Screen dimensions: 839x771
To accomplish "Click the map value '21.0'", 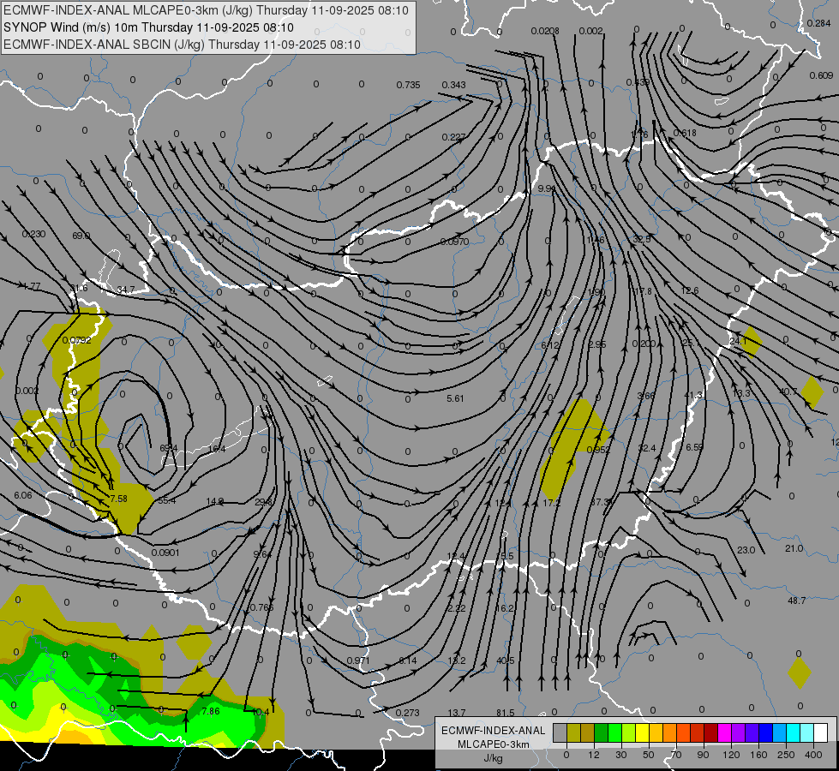I will point(794,548).
